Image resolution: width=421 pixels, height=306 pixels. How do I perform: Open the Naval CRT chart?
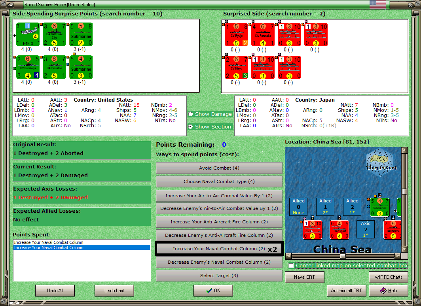coord(305,277)
